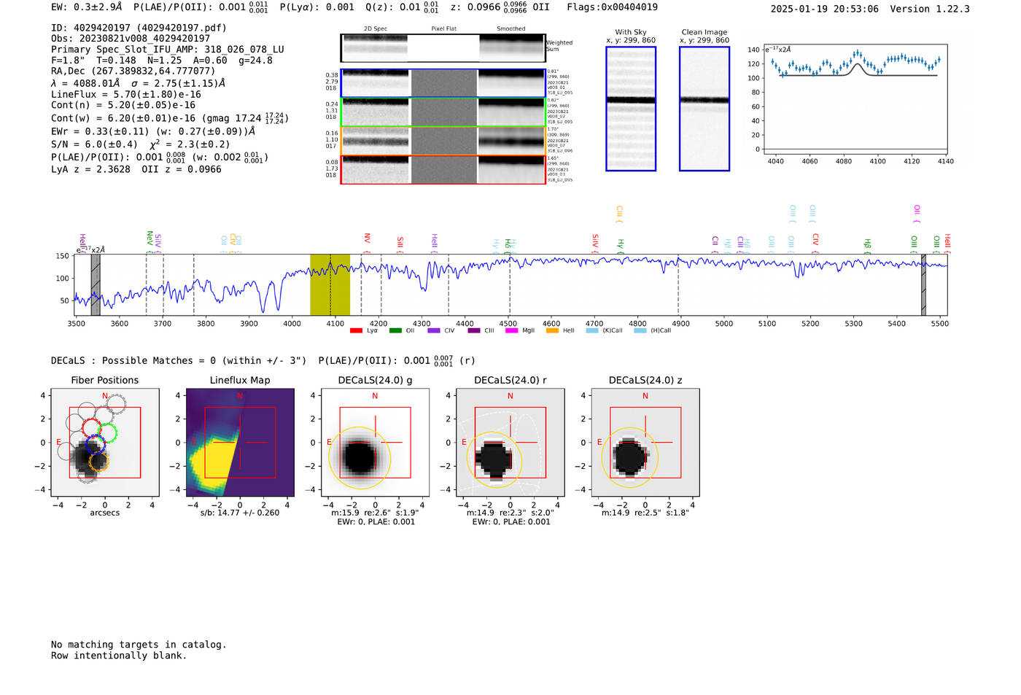Viewport: 1021px width, 695px height.
Task: Select the CIII dark purple legend swatch
Action: pos(474,330)
